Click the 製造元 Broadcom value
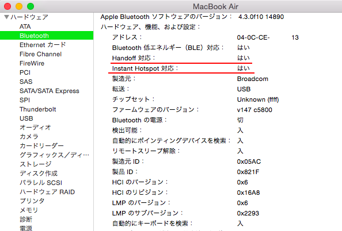The height and width of the screenshot is (231, 342). coord(253,79)
